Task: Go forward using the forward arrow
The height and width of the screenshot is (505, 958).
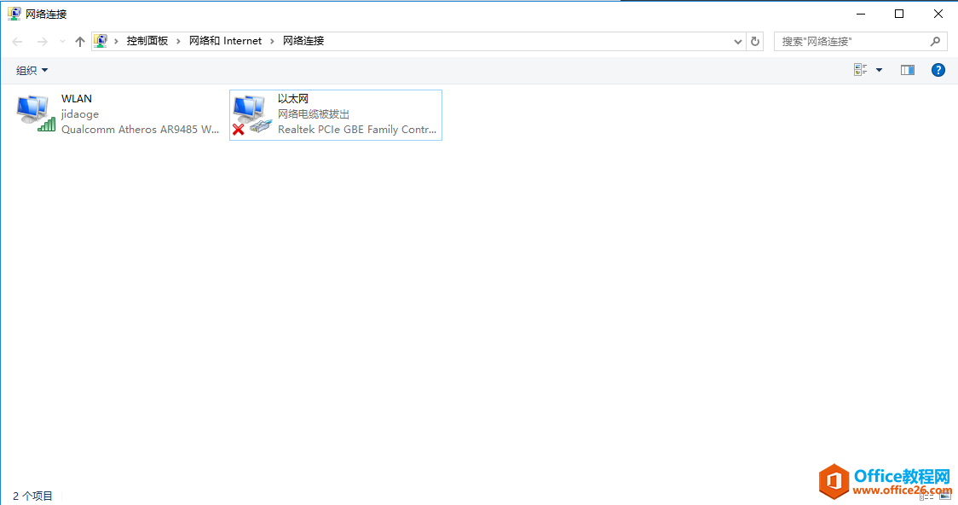Action: pyautogui.click(x=42, y=42)
